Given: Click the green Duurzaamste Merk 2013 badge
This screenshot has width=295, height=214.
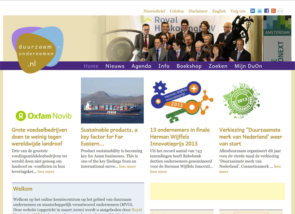Looking at the screenshot, I should [241, 101].
